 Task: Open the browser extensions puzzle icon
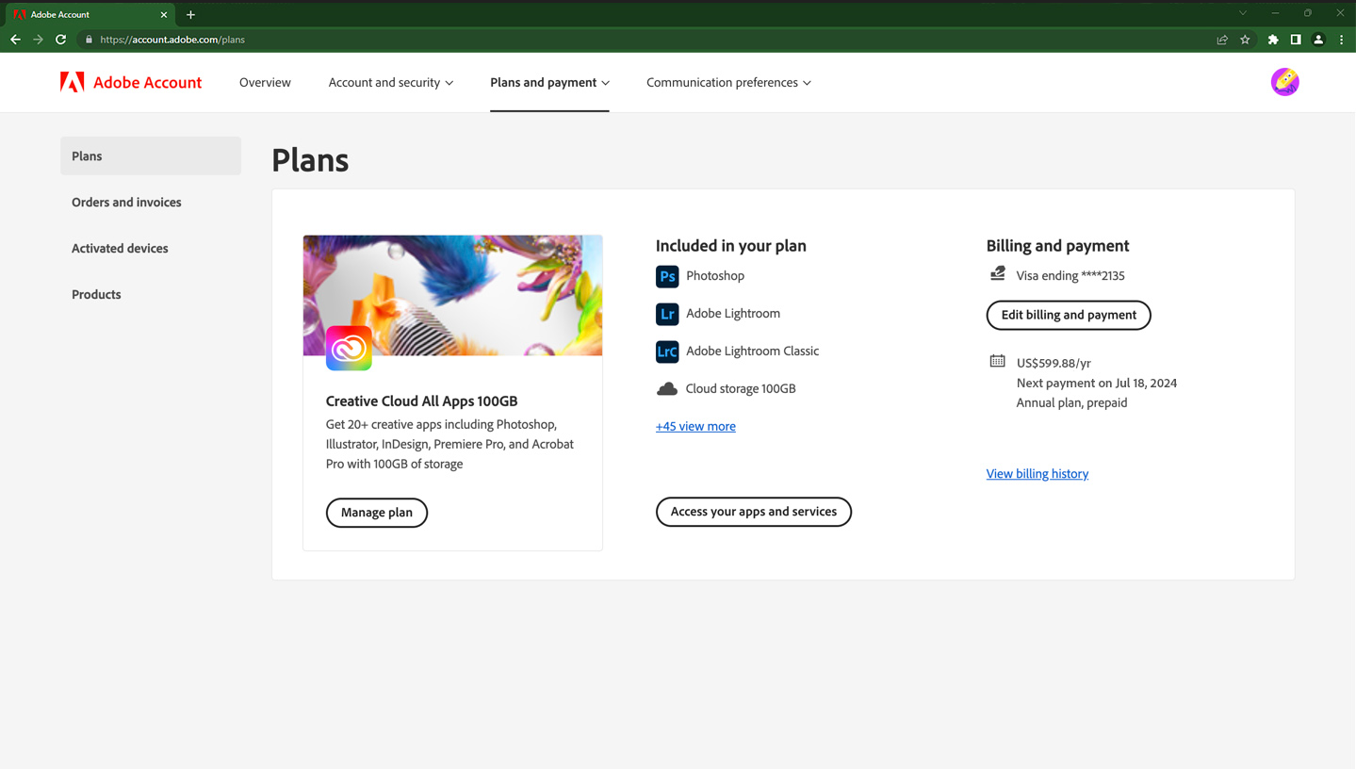pos(1272,40)
